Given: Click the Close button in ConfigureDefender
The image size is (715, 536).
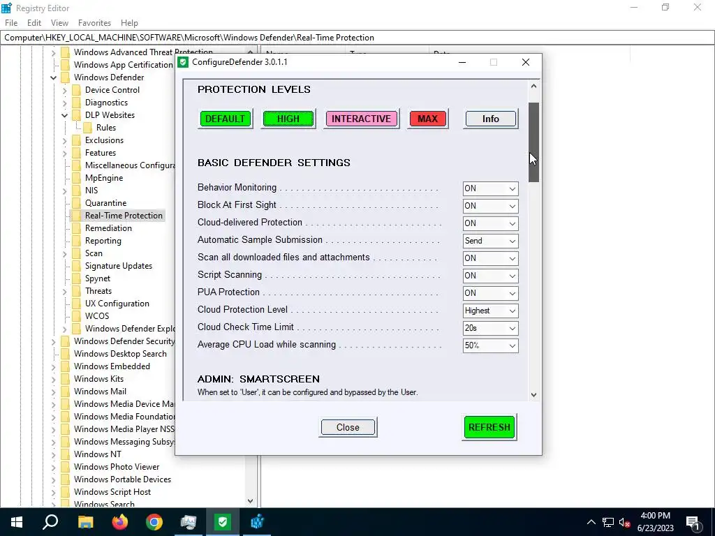Looking at the screenshot, I should click(348, 428).
